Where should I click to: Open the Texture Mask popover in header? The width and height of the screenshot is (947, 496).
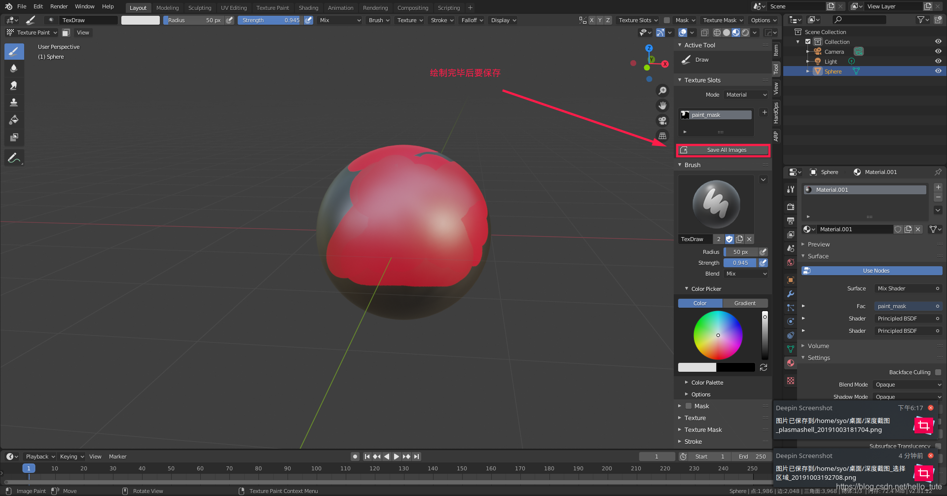click(723, 20)
